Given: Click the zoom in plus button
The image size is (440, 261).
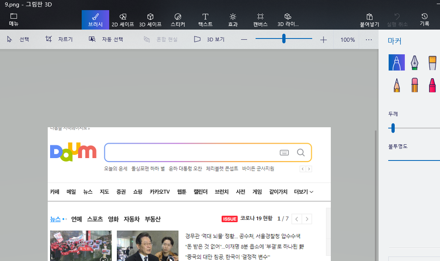Looking at the screenshot, I should tap(324, 40).
